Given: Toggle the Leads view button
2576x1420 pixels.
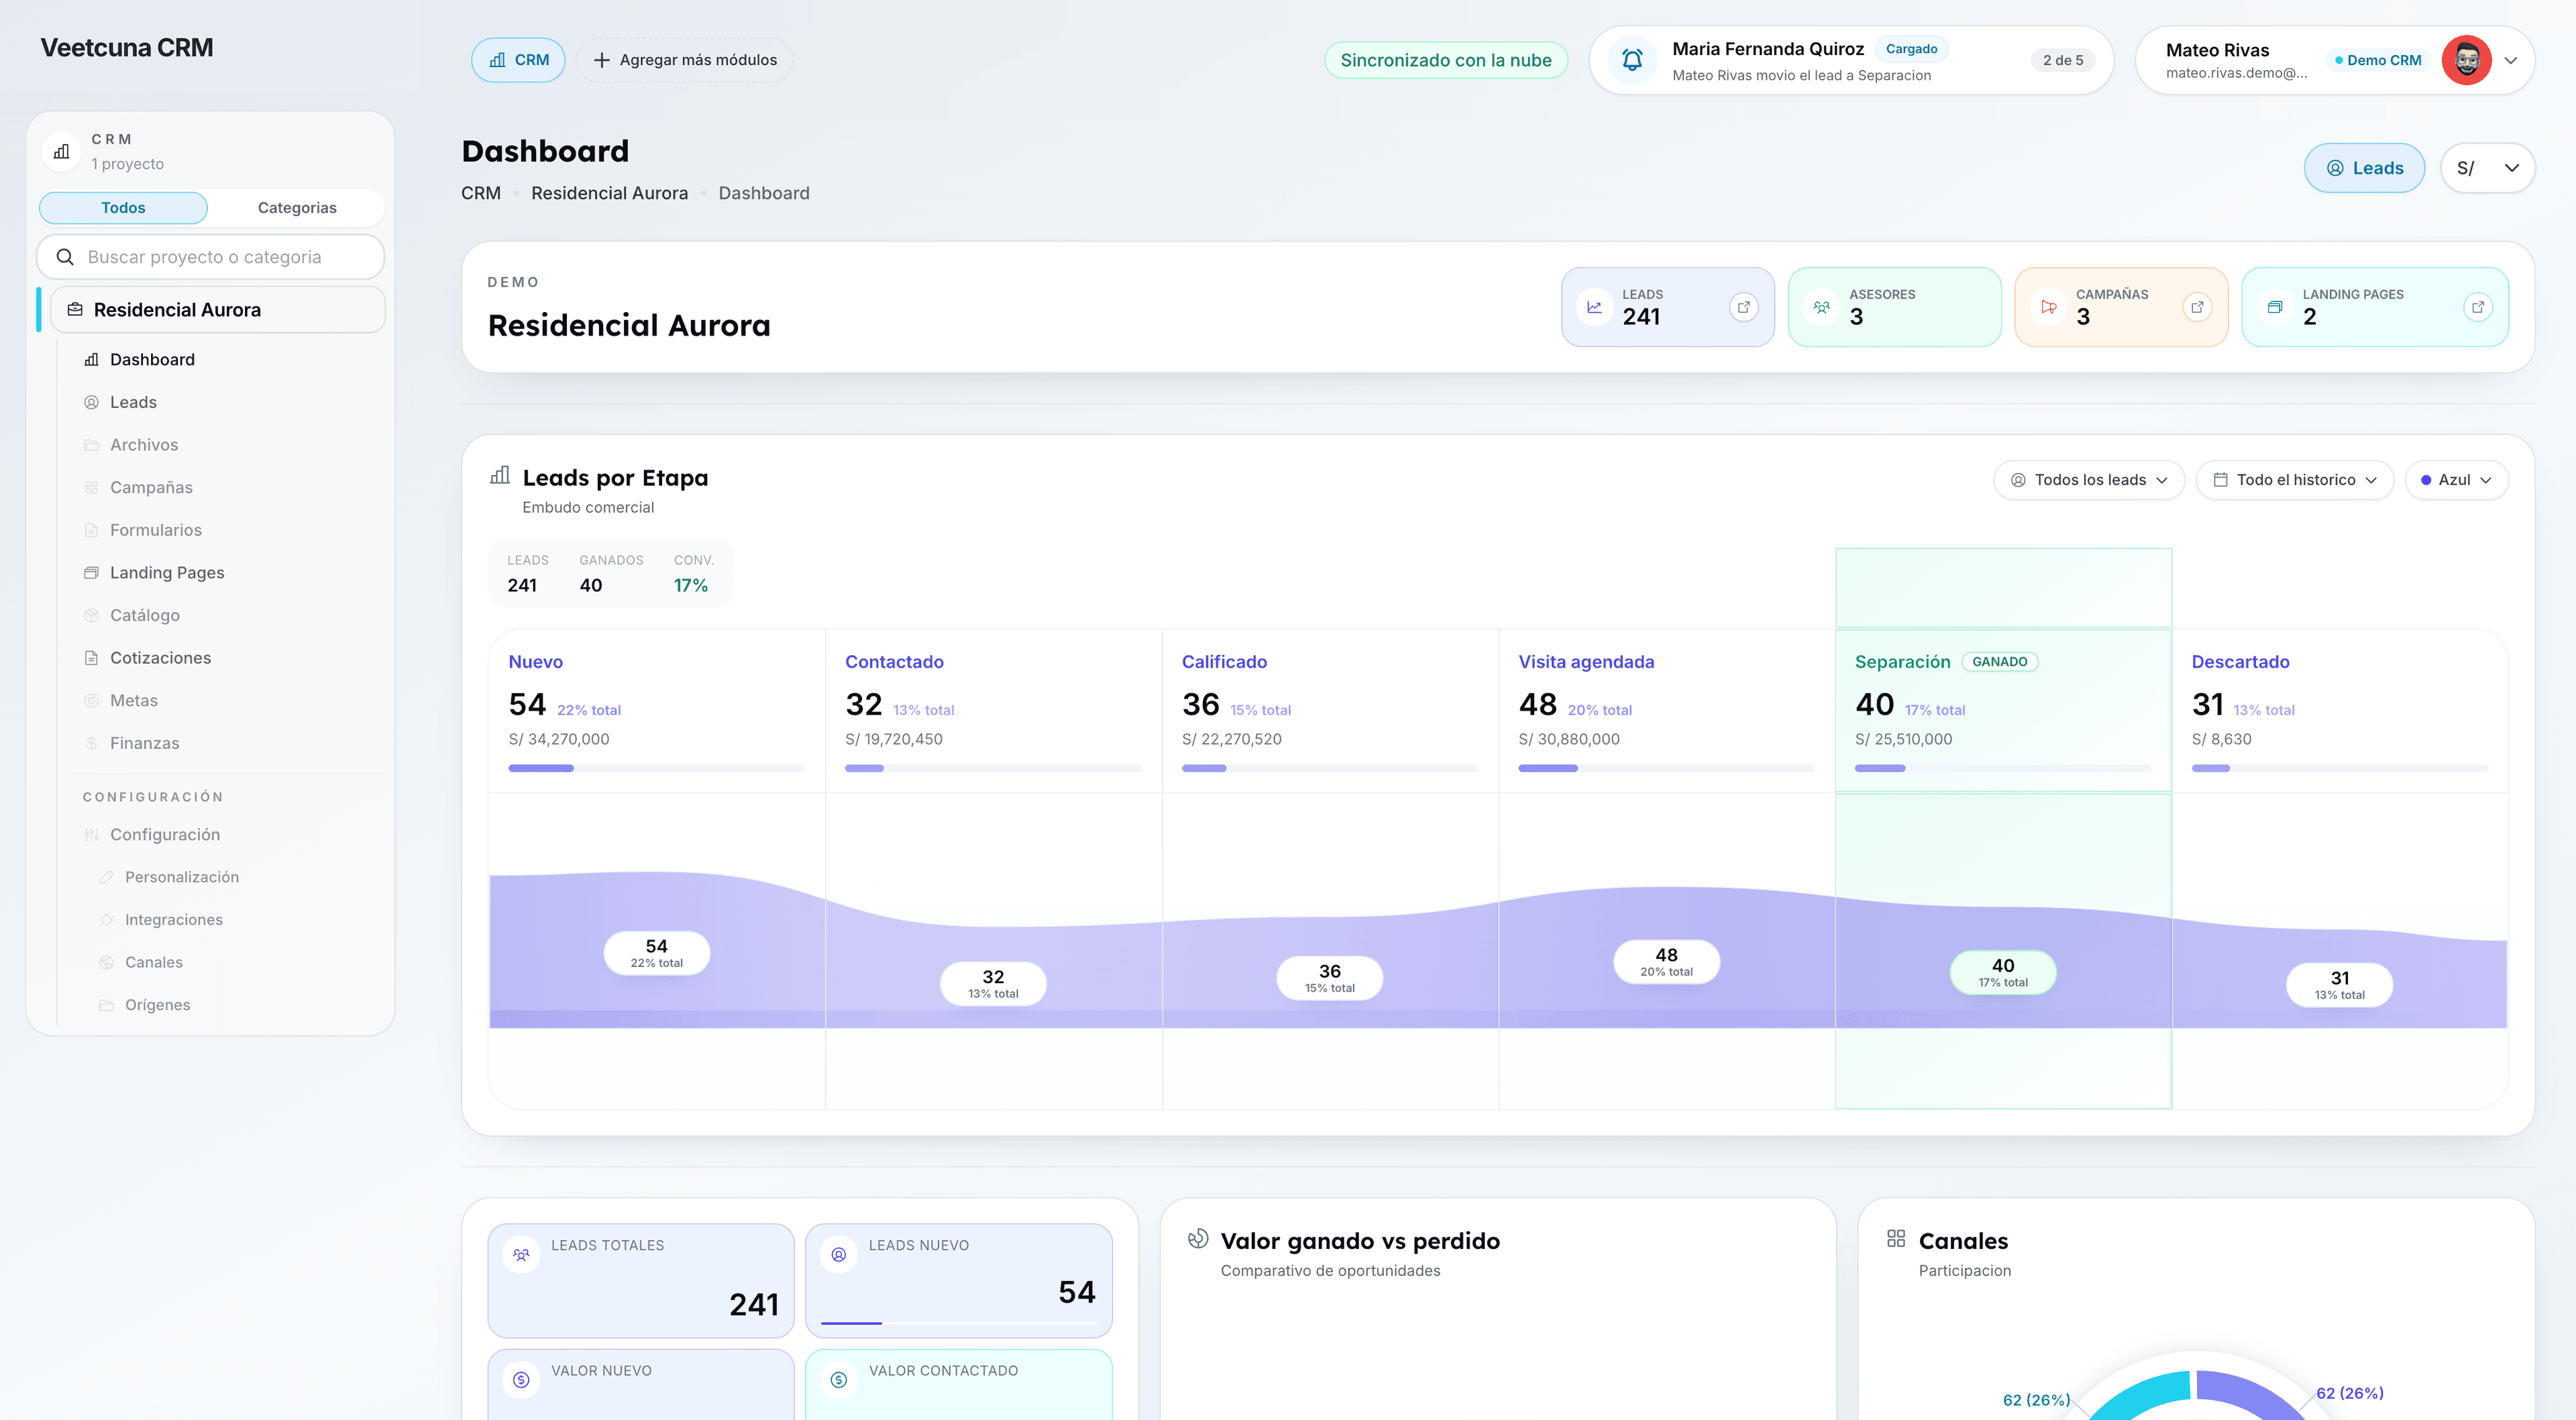Looking at the screenshot, I should click(2364, 168).
